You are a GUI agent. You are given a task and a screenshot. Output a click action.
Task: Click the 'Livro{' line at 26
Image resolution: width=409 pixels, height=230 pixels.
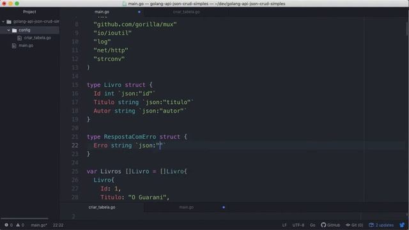[104, 180]
